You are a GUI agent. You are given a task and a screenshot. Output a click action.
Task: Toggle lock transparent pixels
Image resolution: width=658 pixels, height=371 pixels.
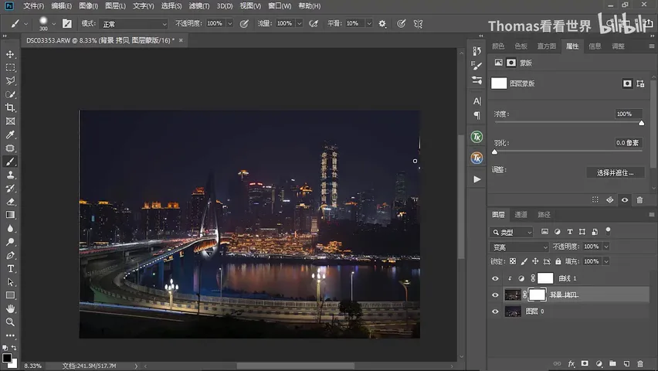pos(513,261)
